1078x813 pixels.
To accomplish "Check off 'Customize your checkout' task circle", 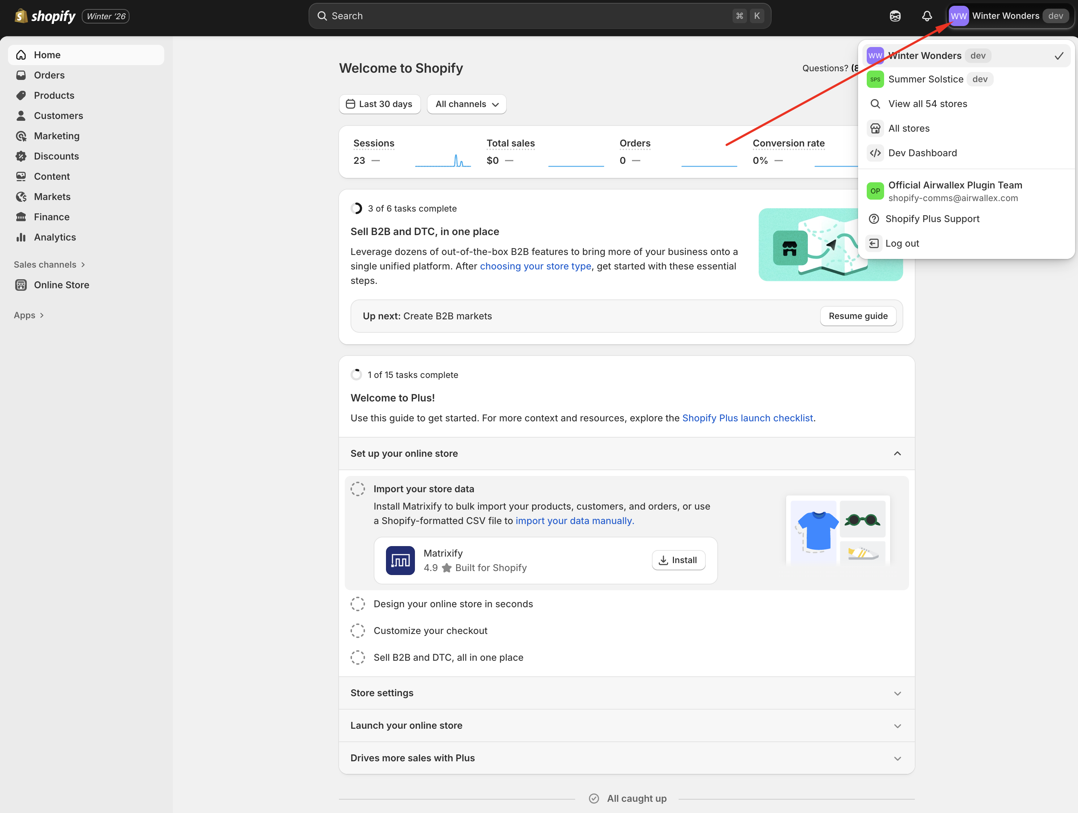I will click(358, 630).
